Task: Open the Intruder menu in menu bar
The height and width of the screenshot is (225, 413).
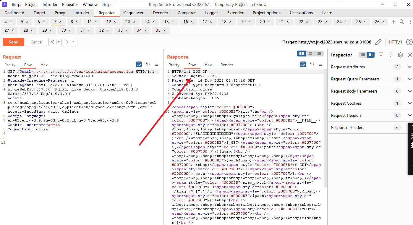Action: pyautogui.click(x=50, y=4)
